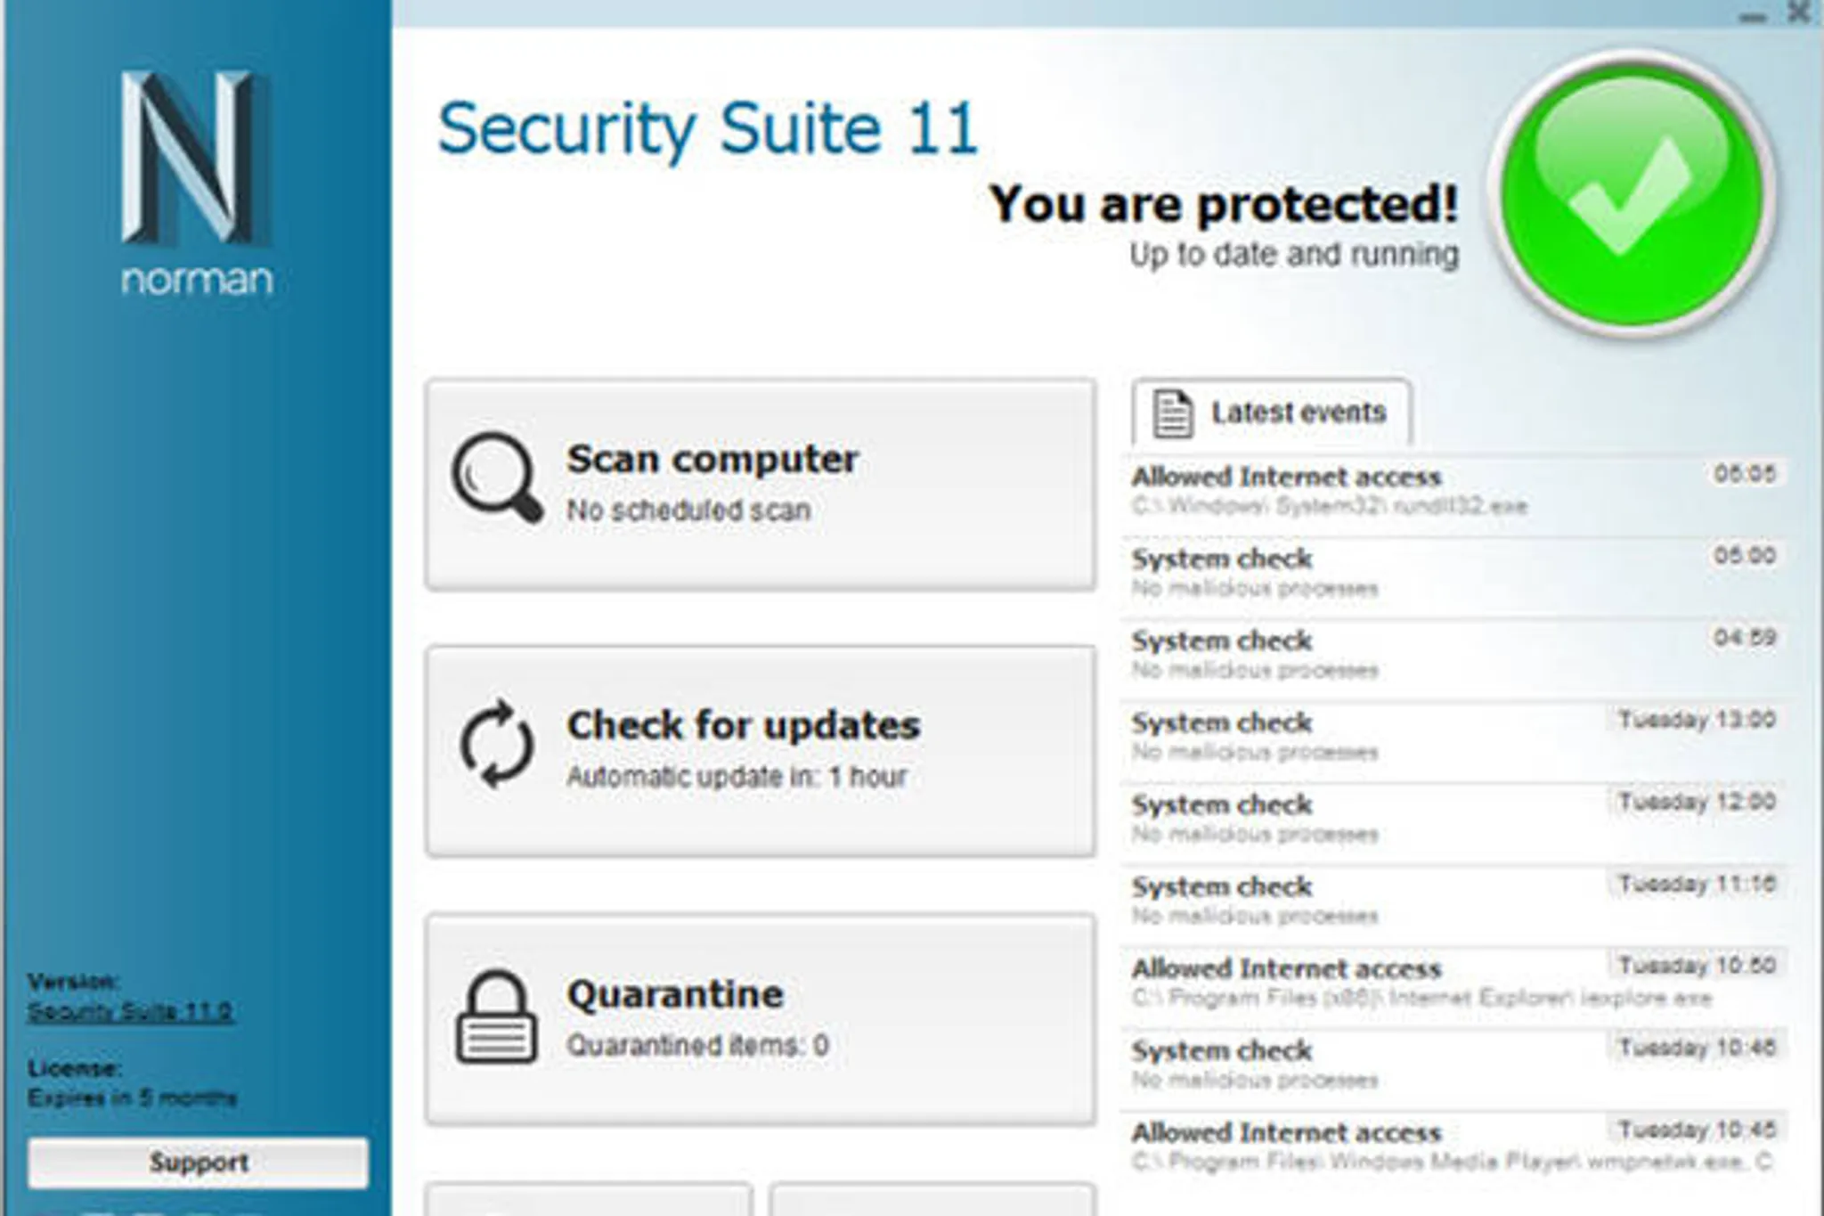
Task: Close the Security Suite window
Action: pos(1799,12)
